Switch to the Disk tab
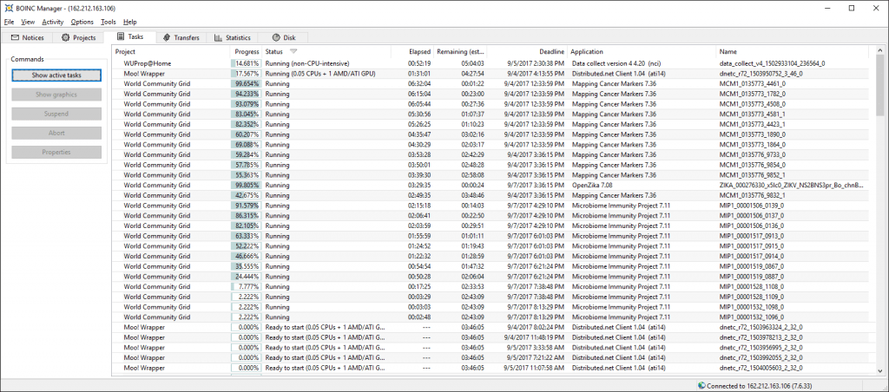Viewport: 889px width, 392px height. tap(284, 38)
